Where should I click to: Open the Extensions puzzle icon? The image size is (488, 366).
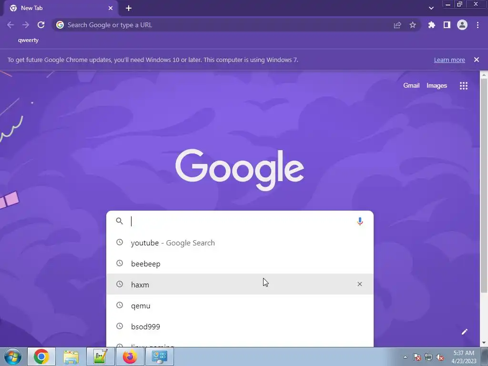432,25
